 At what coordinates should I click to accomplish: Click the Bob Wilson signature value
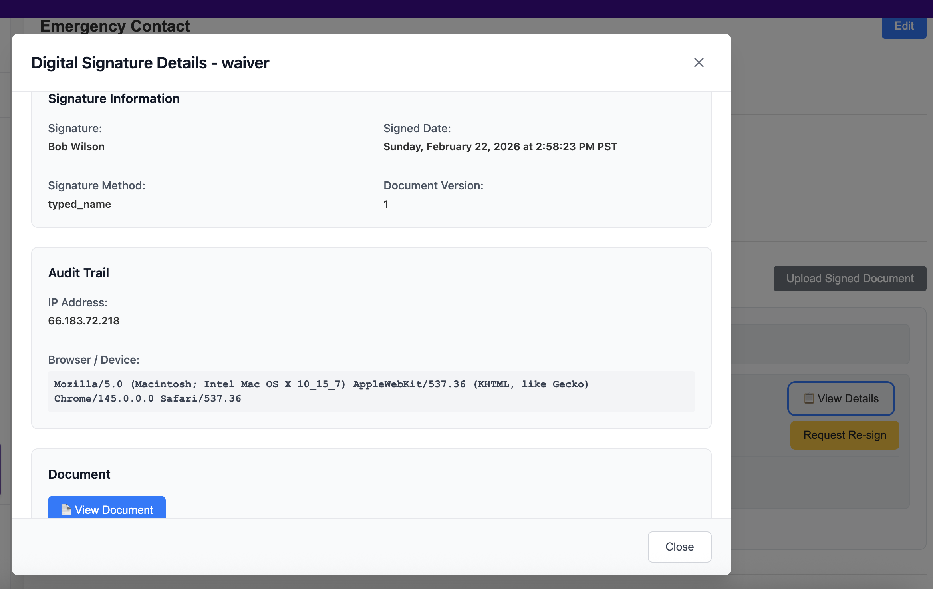[x=76, y=147]
